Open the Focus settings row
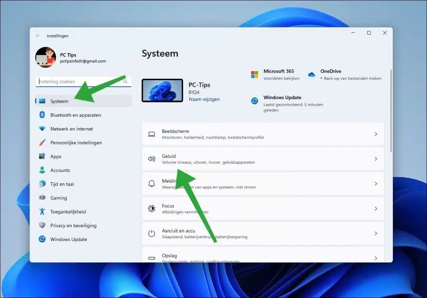The height and width of the screenshot is (298, 427). 263,209
